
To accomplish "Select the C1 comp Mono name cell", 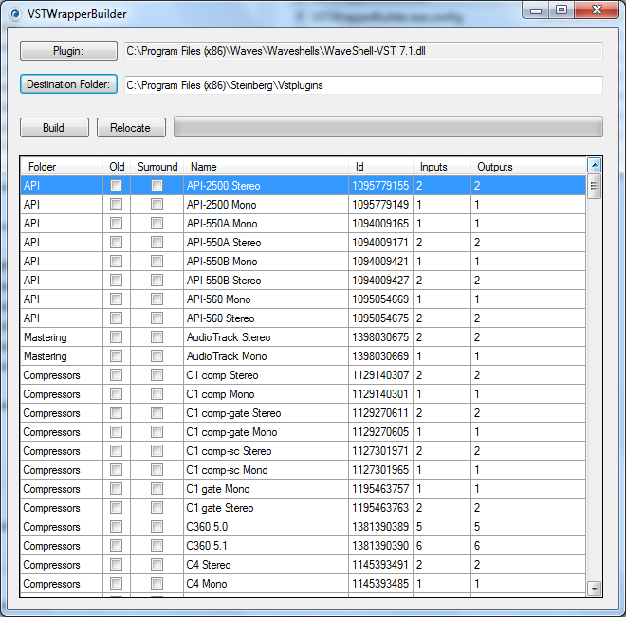I will point(266,394).
